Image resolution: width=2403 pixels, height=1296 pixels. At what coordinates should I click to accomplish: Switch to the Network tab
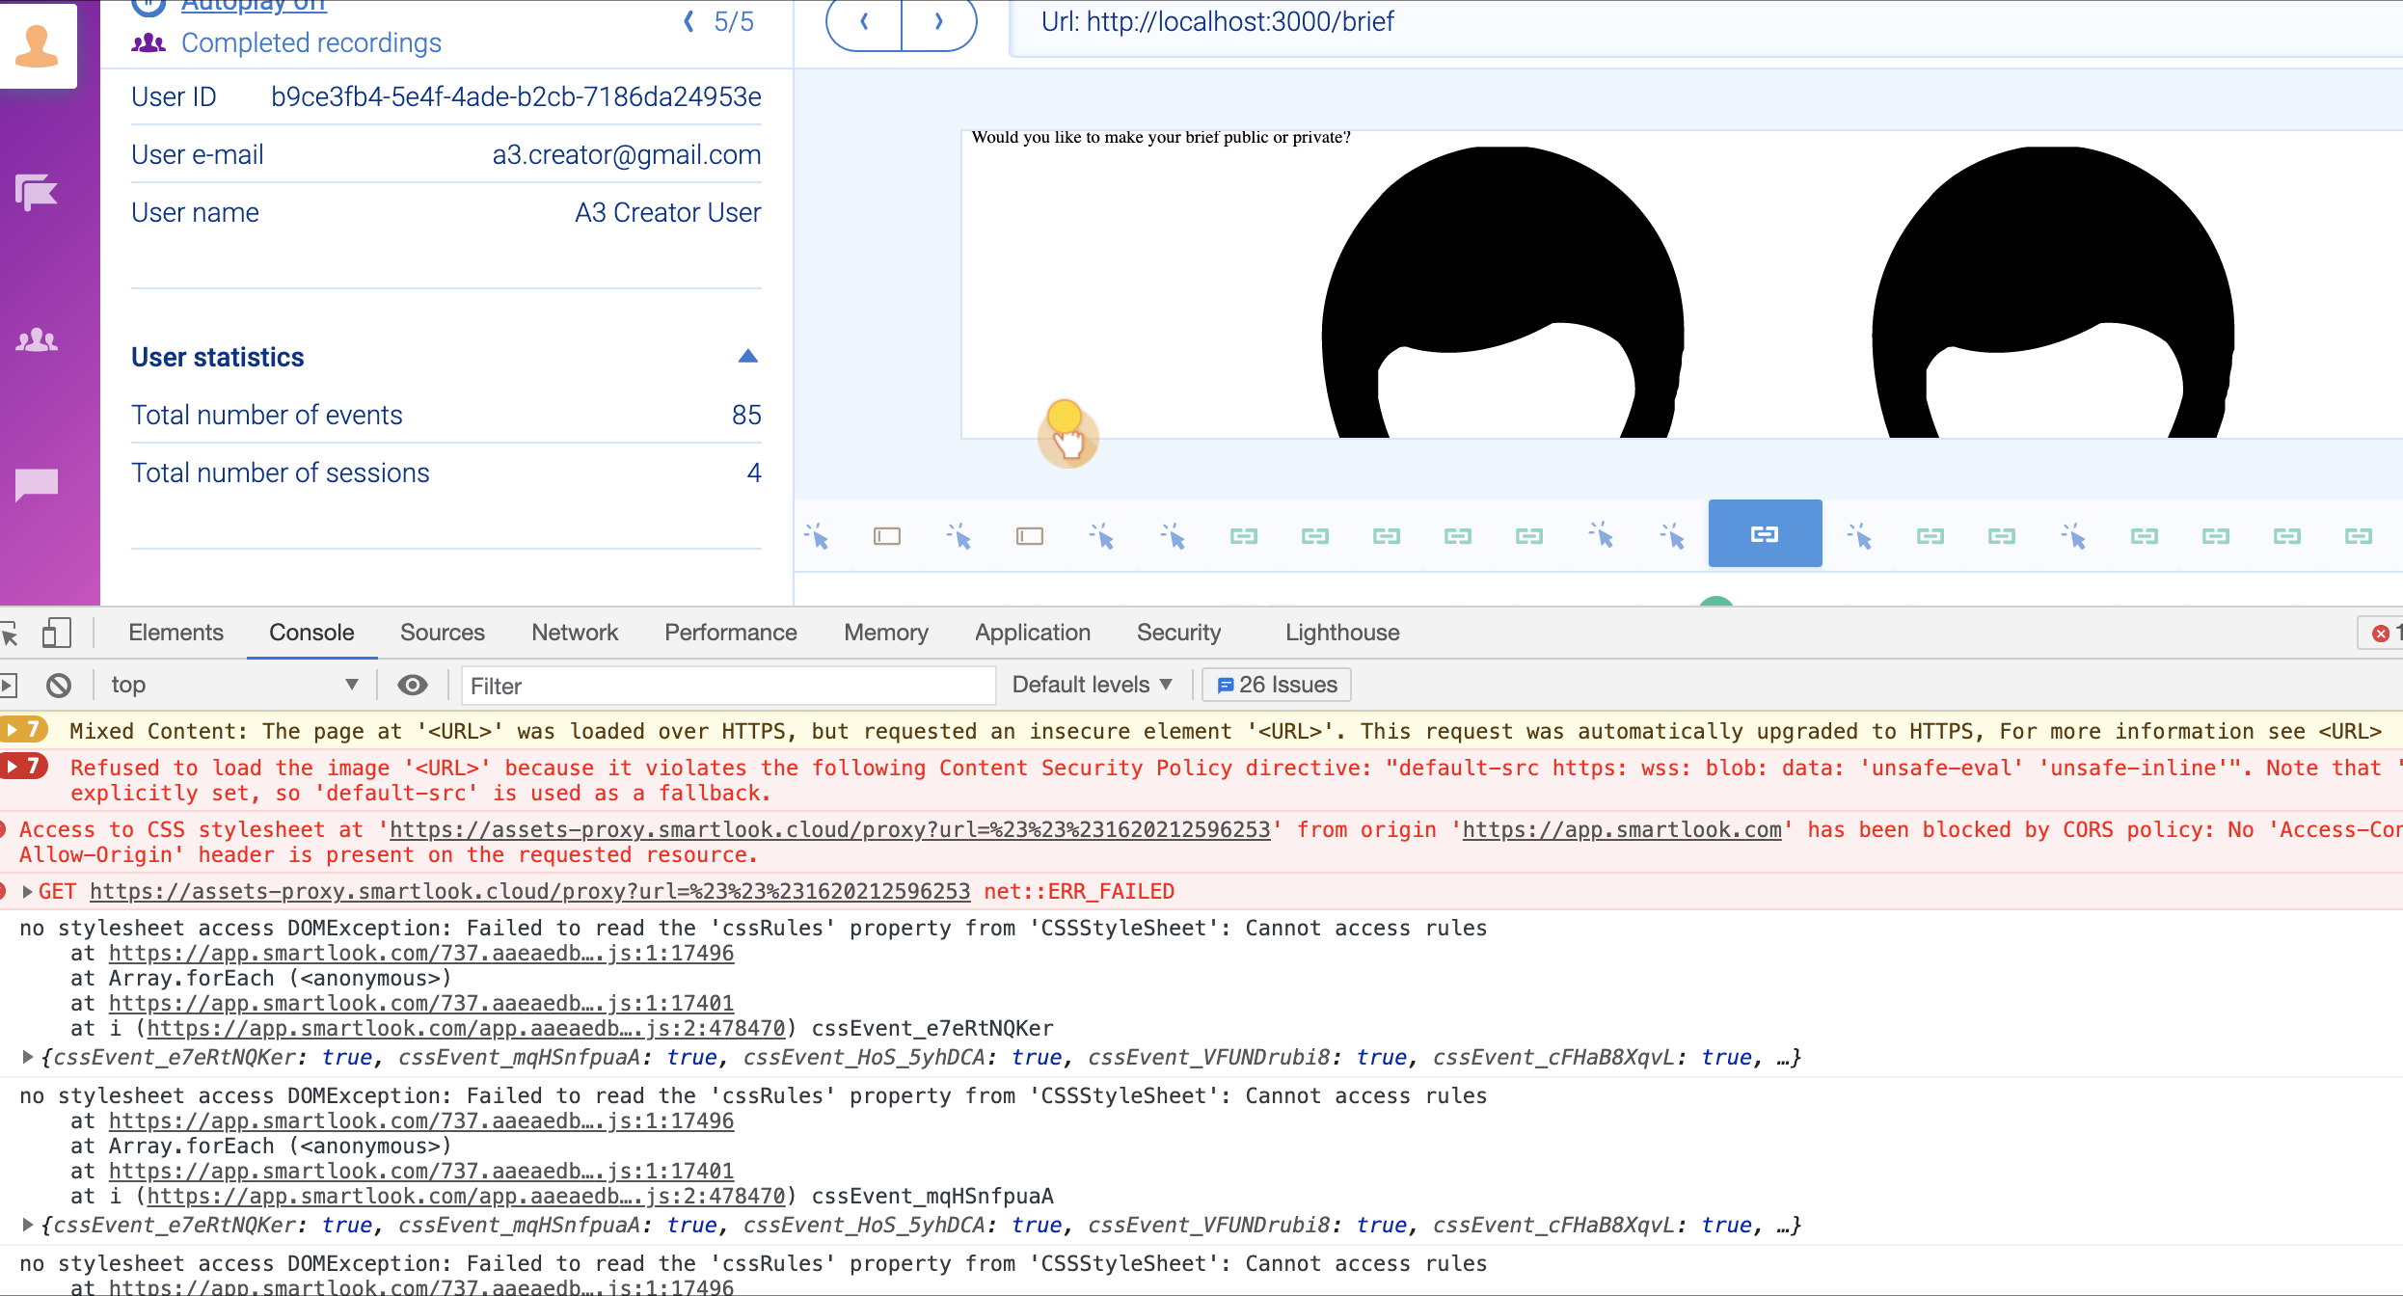(x=575, y=633)
